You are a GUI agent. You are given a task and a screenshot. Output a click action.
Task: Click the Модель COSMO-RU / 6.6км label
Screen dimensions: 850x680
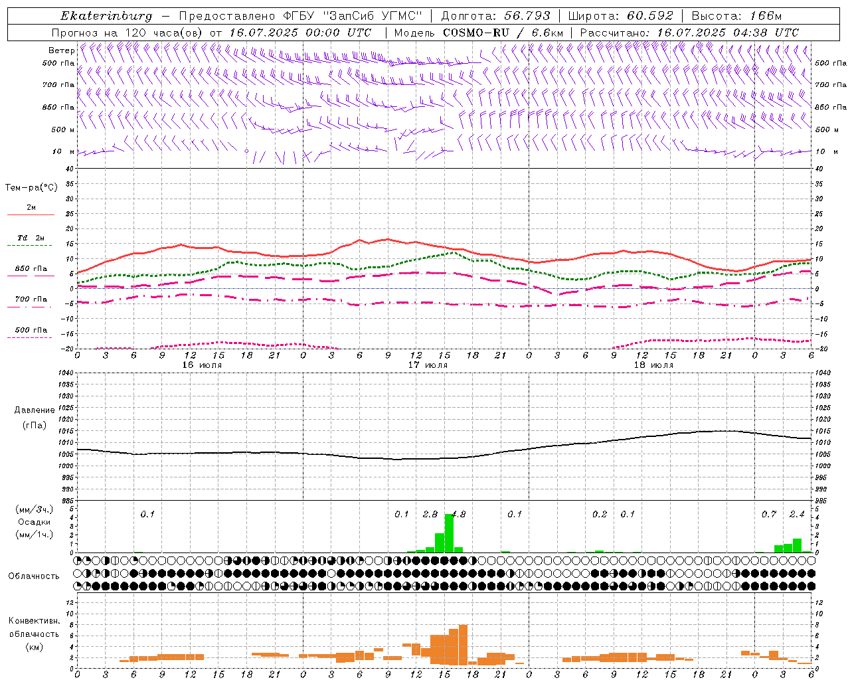(478, 33)
